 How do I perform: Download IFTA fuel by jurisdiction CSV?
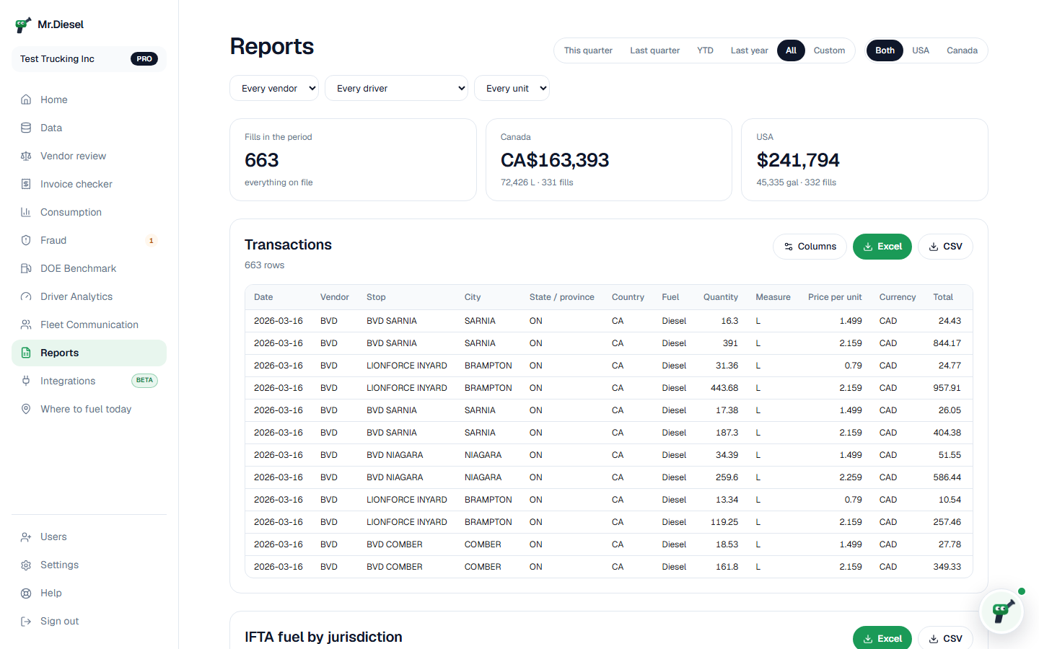[945, 638]
